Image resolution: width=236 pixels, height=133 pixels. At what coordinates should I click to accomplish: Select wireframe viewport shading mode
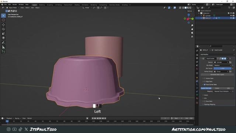pos(183,8)
